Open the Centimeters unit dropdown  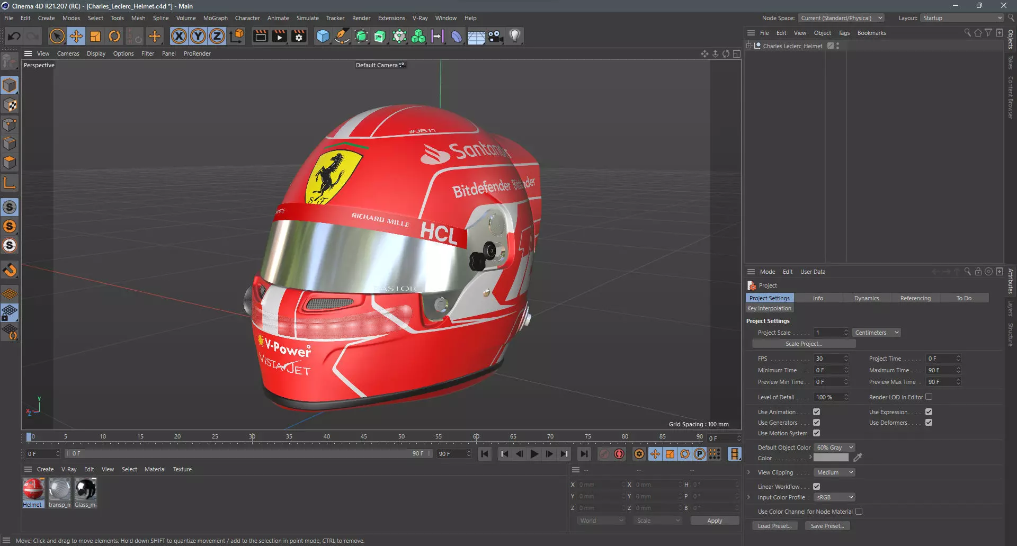point(876,333)
